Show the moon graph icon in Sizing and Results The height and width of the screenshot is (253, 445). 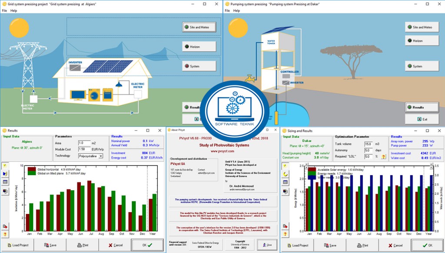[285, 174]
